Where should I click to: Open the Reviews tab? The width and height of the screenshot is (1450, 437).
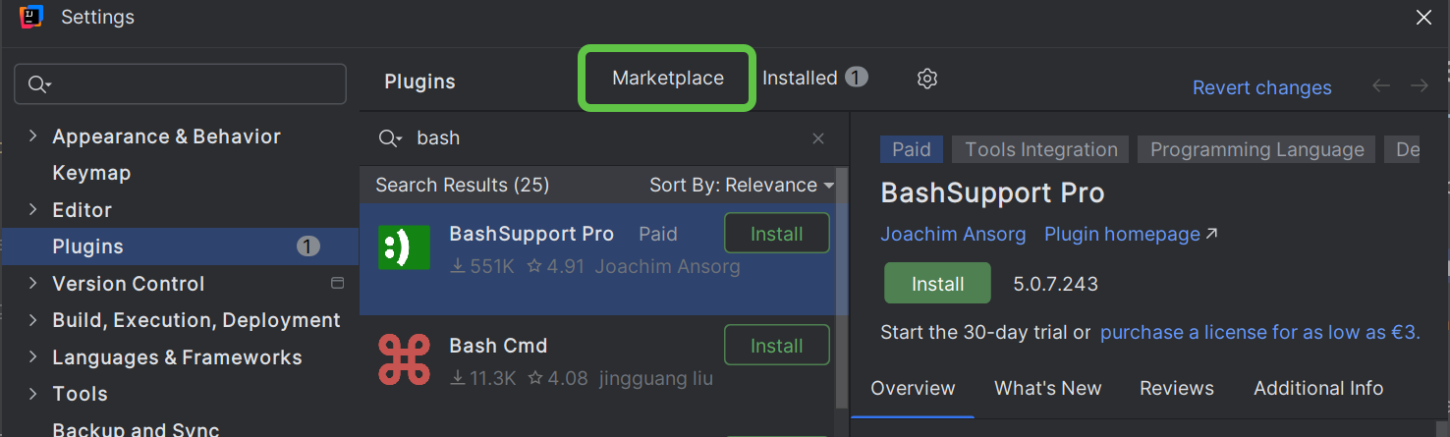(x=1176, y=388)
